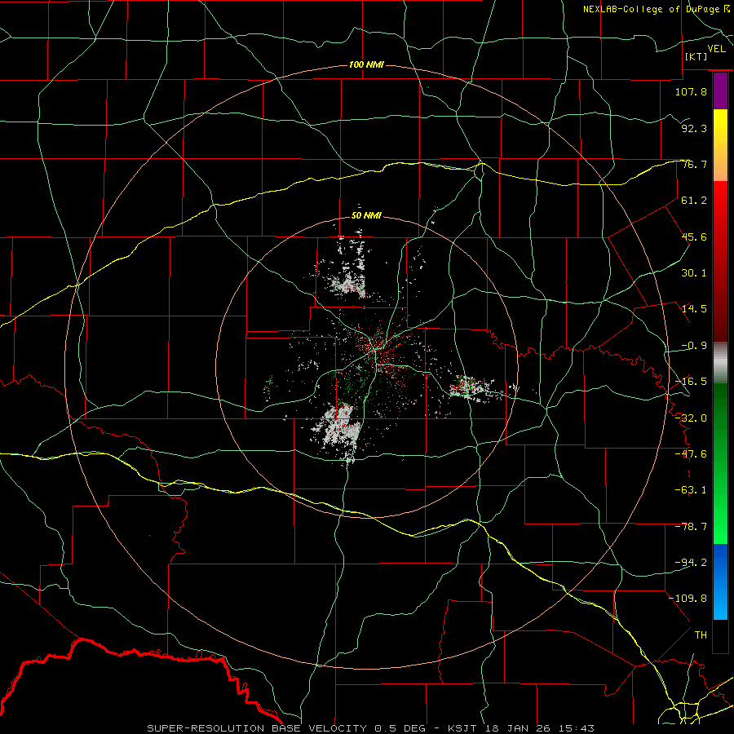Pick the red segment of velocity color bar
The image size is (734, 734).
pos(720,261)
